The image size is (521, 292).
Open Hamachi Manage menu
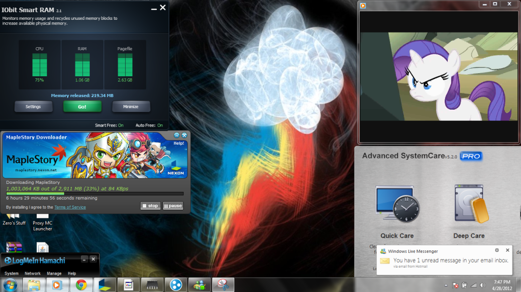pos(54,273)
